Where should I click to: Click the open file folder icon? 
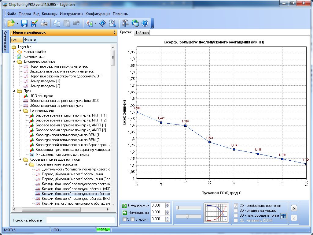pos(11,23)
